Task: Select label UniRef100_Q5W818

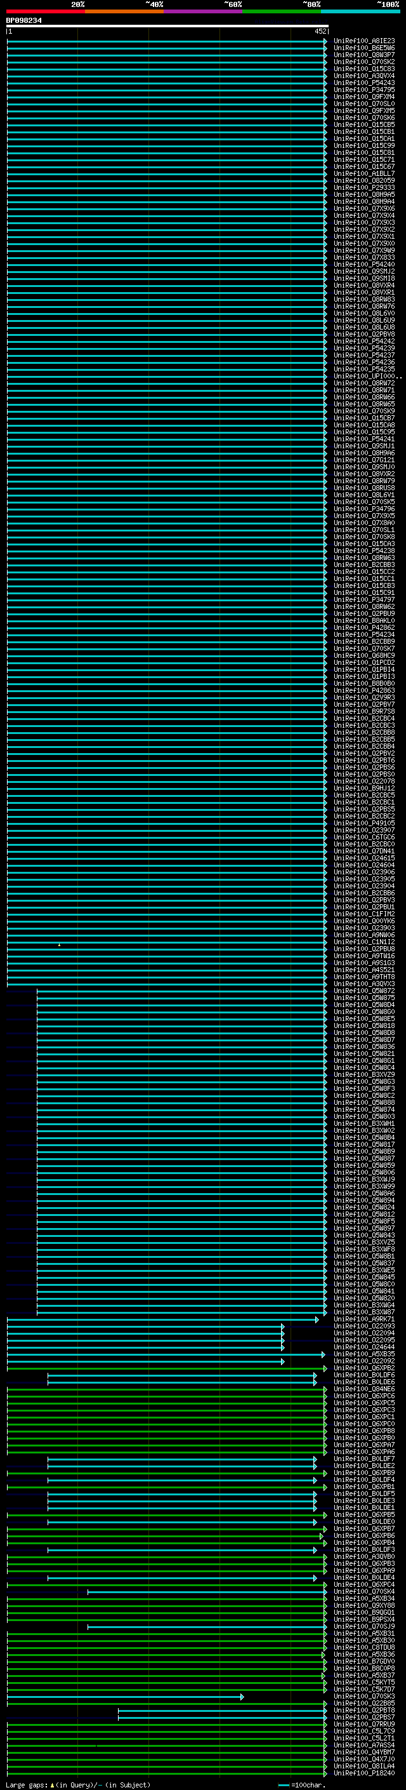Action: (x=364, y=1025)
